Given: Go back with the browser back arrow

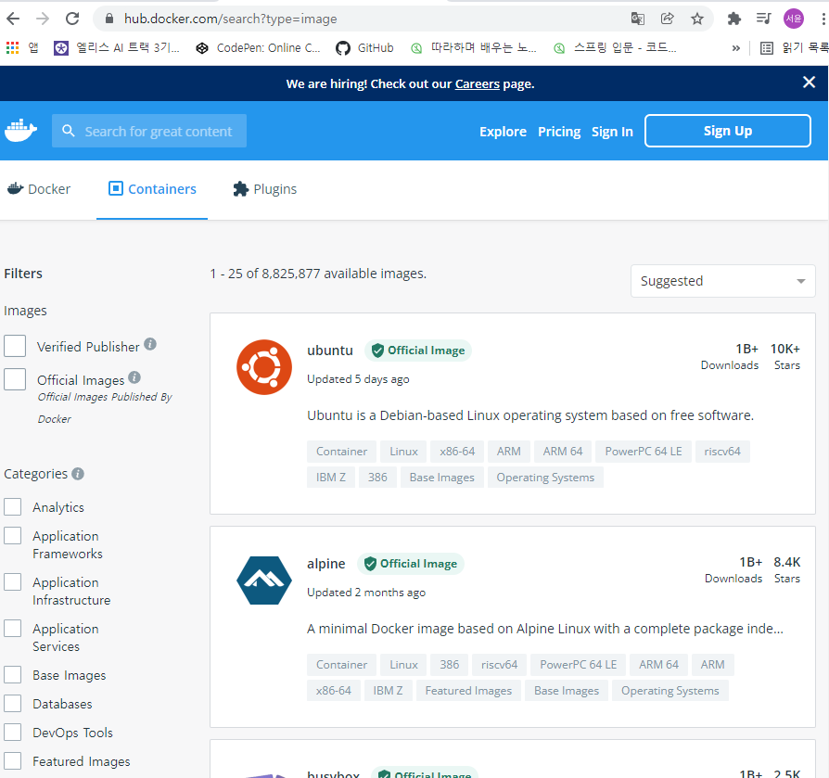Looking at the screenshot, I should [x=13, y=19].
